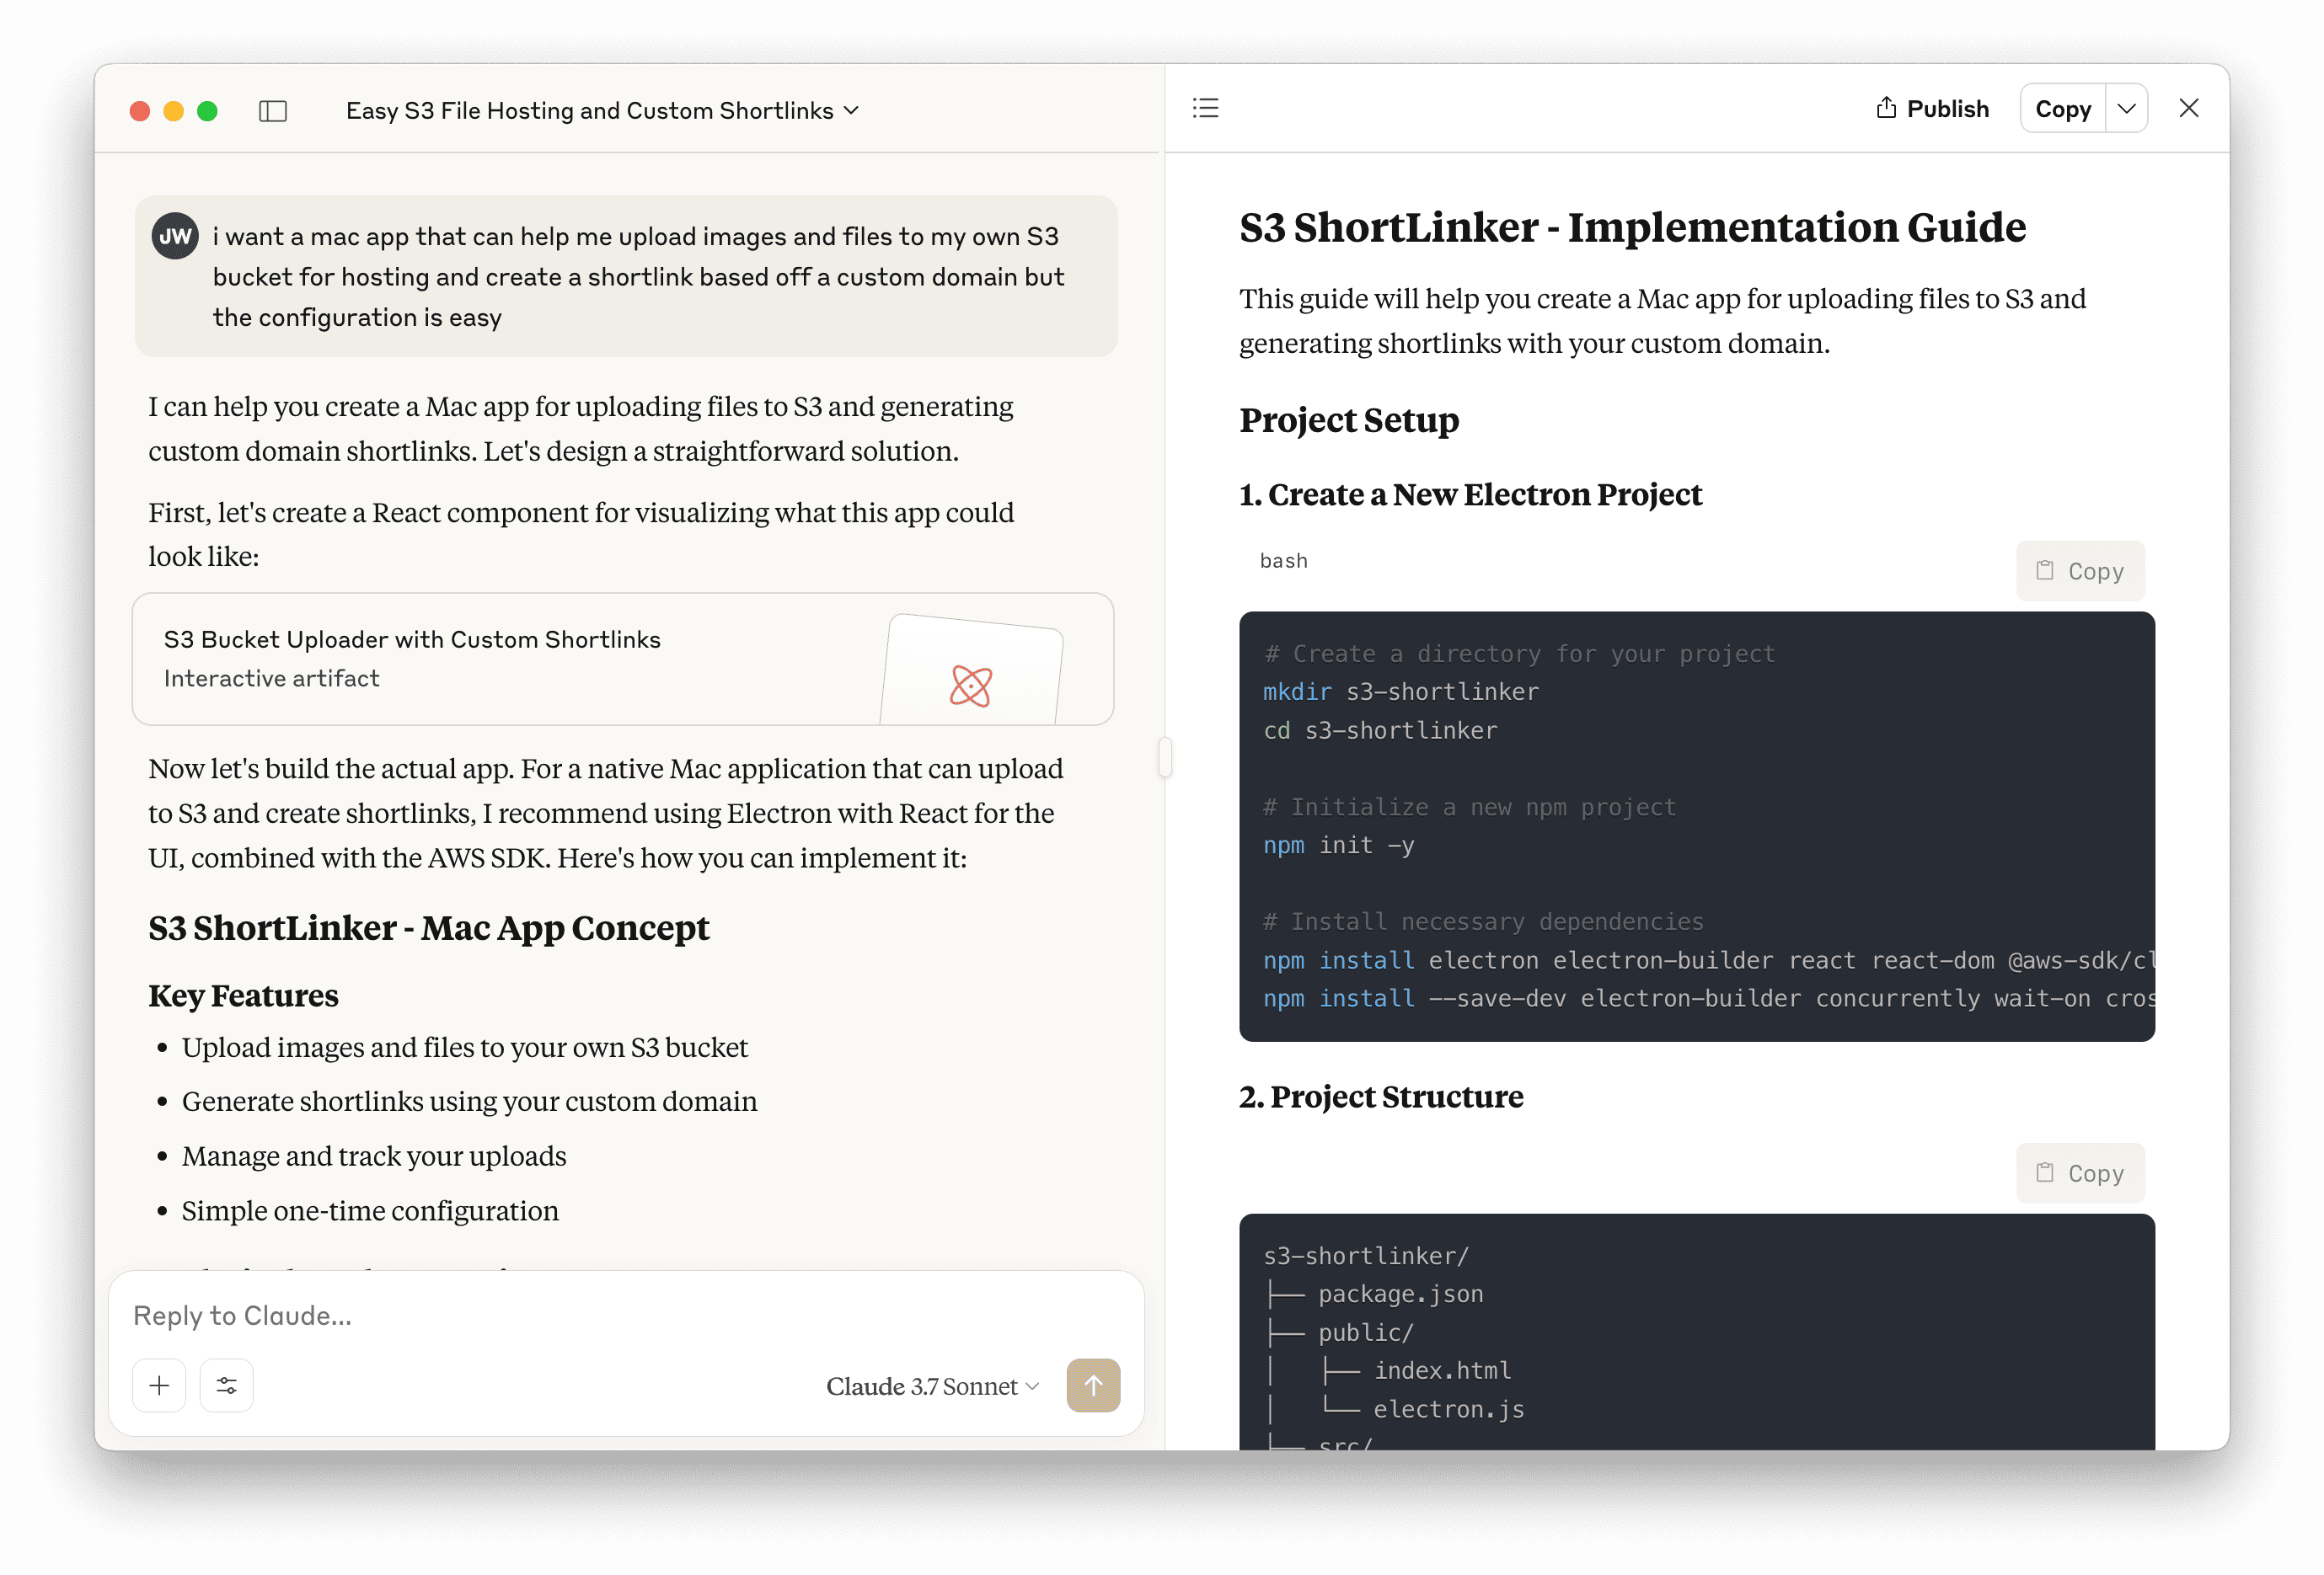Viewport: 2324px width, 1575px height.
Task: Toggle the sidebar panel icon
Action: coord(272,111)
